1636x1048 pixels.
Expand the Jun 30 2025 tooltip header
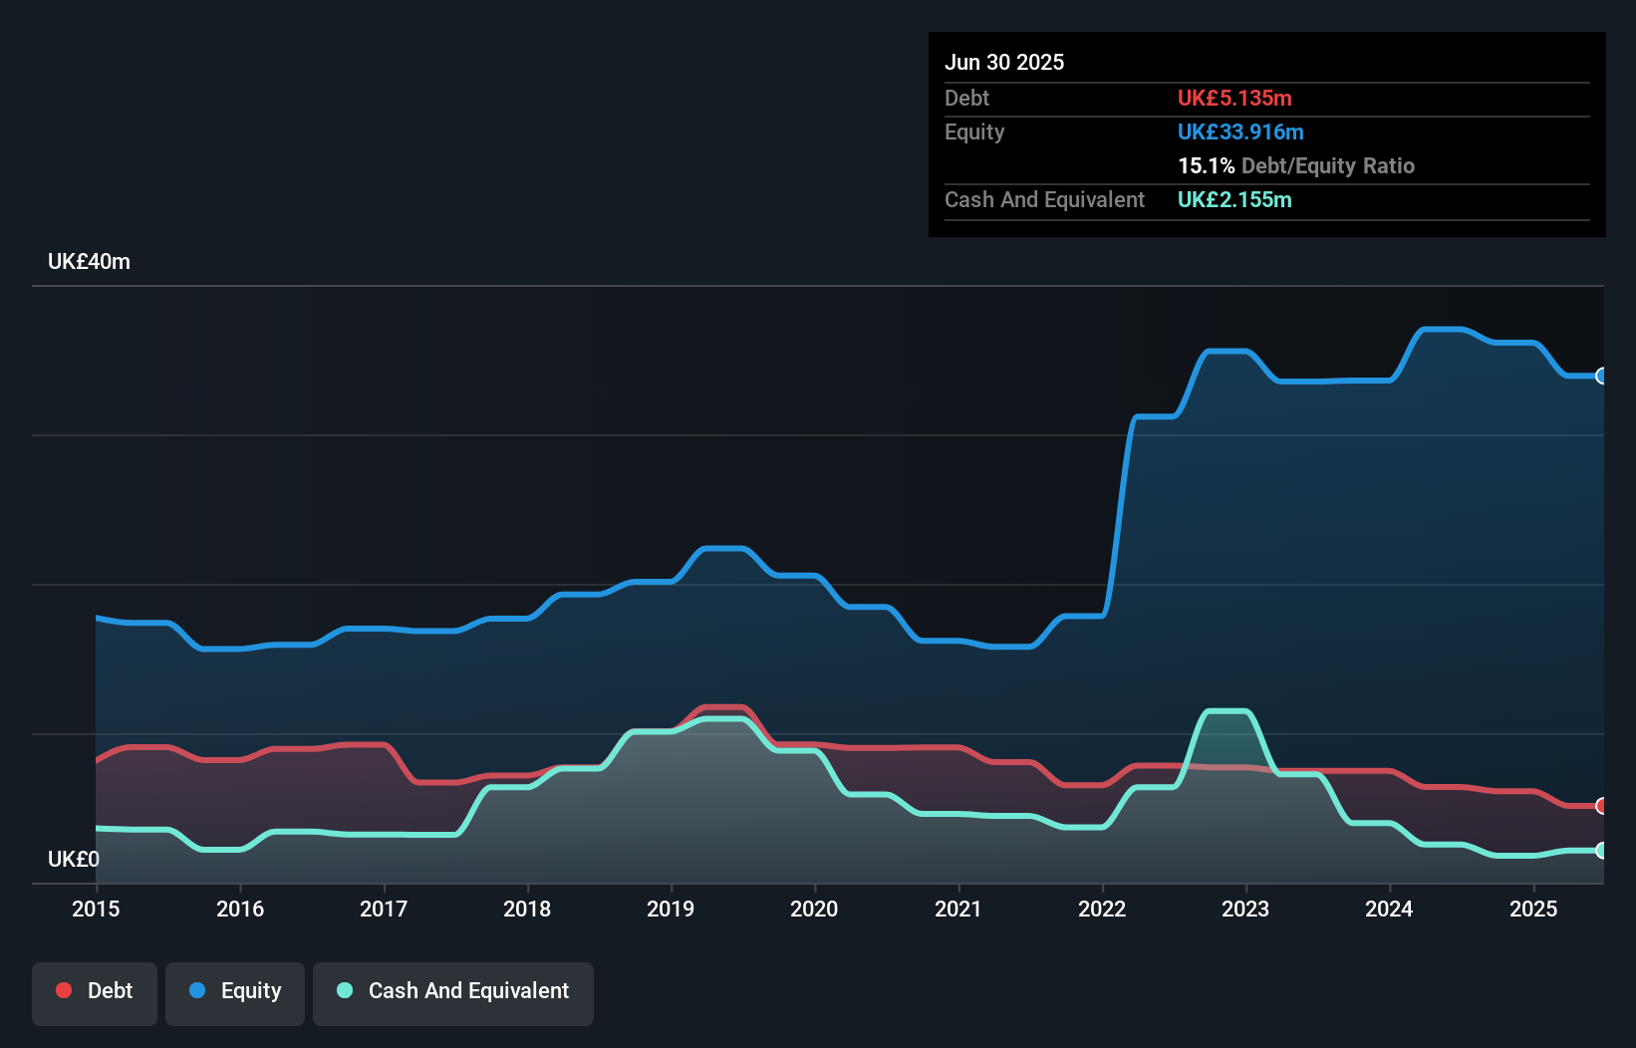(x=1004, y=62)
